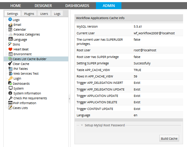This screenshot has height=147, width=187.
Task: Select Process Categories in the settings tree
Action: click(x=26, y=35)
